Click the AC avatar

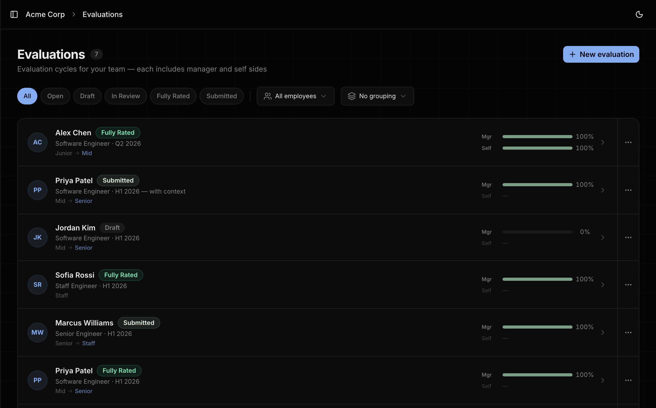click(x=38, y=142)
